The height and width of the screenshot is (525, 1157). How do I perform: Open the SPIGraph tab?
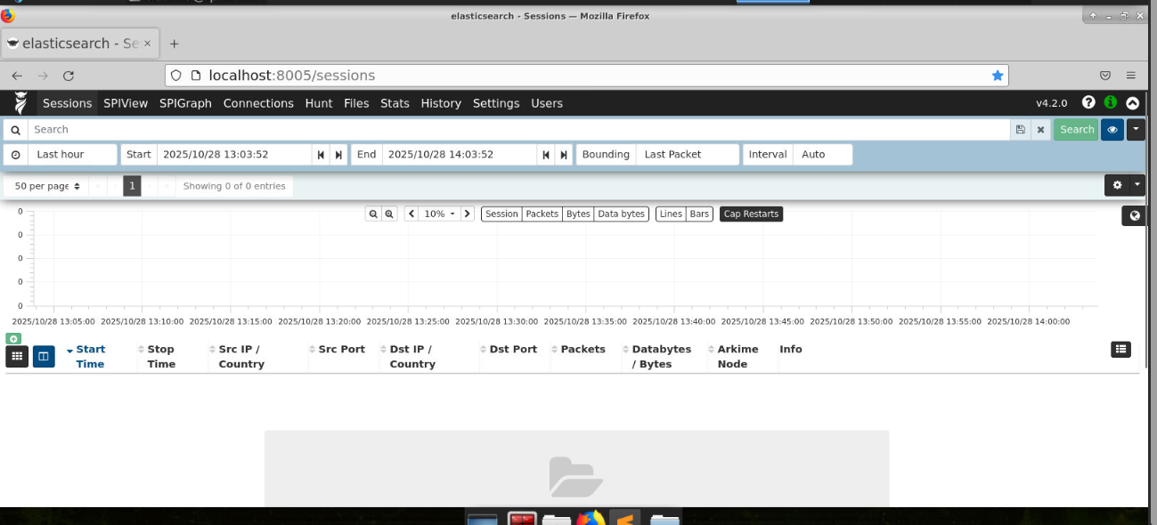coord(185,103)
